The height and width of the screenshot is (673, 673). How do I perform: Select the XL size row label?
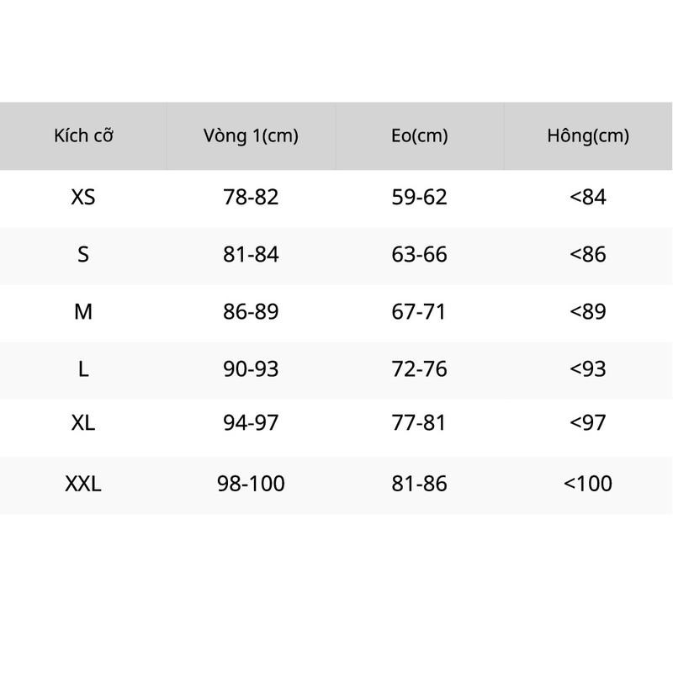(x=83, y=423)
